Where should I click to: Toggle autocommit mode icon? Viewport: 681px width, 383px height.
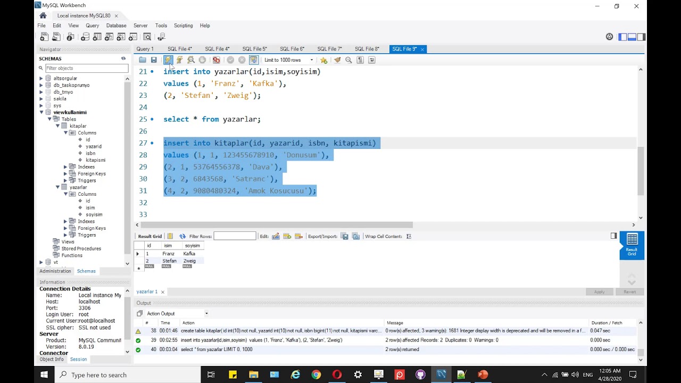pyautogui.click(x=253, y=60)
